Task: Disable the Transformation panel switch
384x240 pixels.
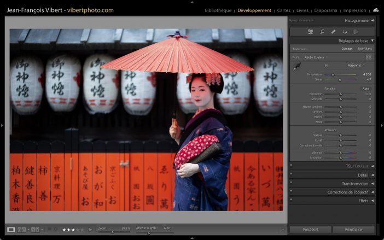Action: pyautogui.click(x=292, y=184)
